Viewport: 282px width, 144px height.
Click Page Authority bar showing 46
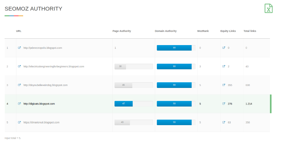(x=134, y=85)
